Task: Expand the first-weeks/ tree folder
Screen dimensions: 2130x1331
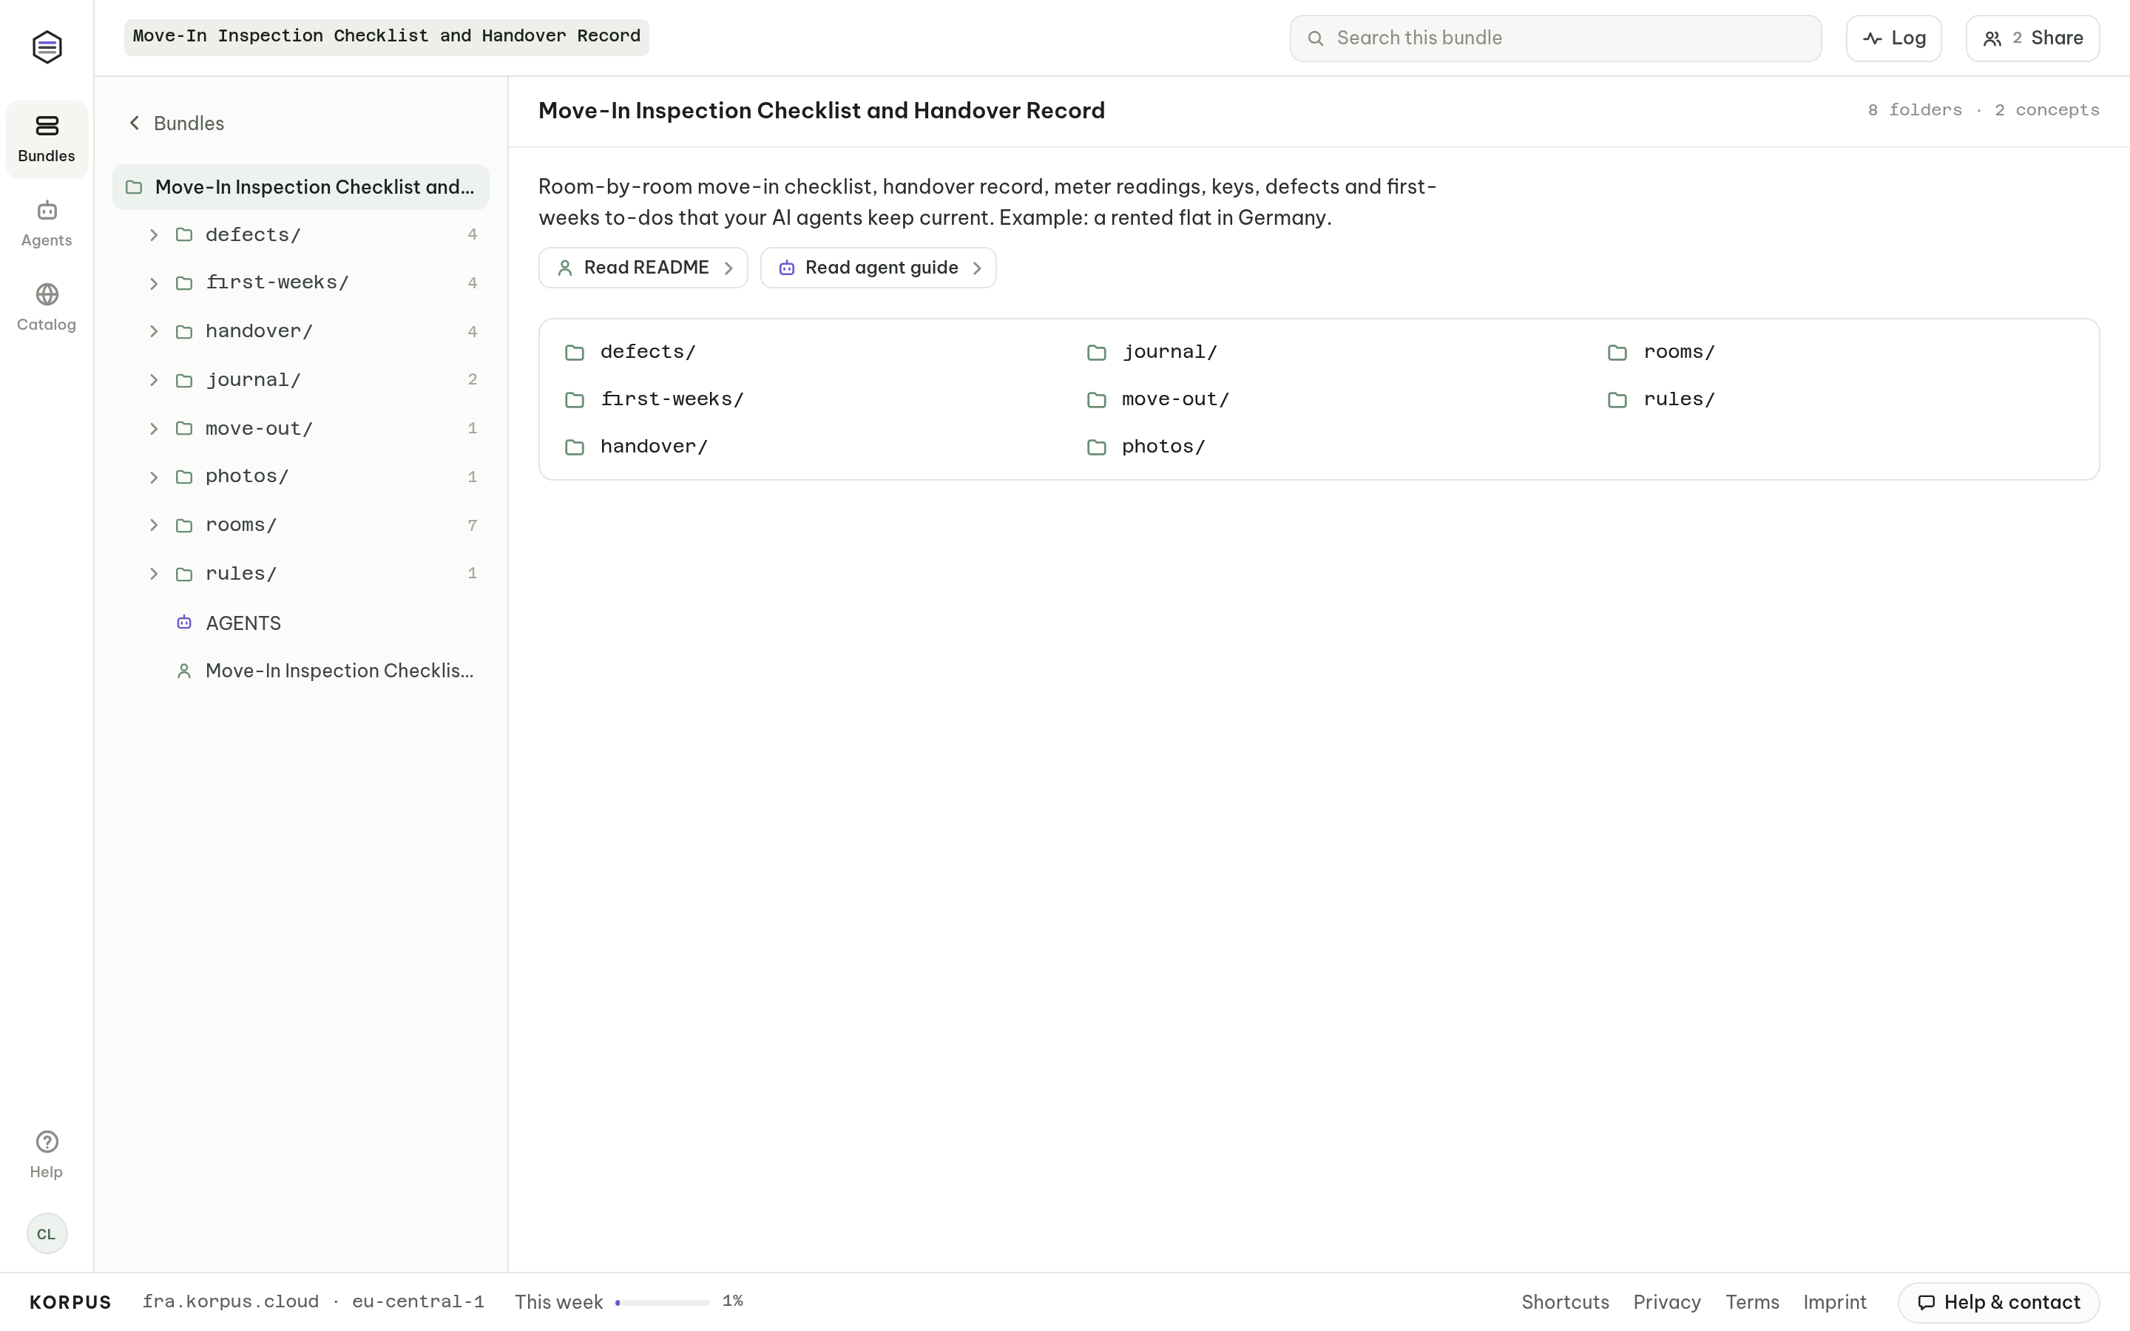Action: pyautogui.click(x=154, y=283)
